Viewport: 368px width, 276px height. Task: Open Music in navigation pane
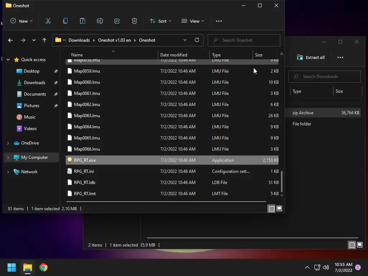click(29, 117)
